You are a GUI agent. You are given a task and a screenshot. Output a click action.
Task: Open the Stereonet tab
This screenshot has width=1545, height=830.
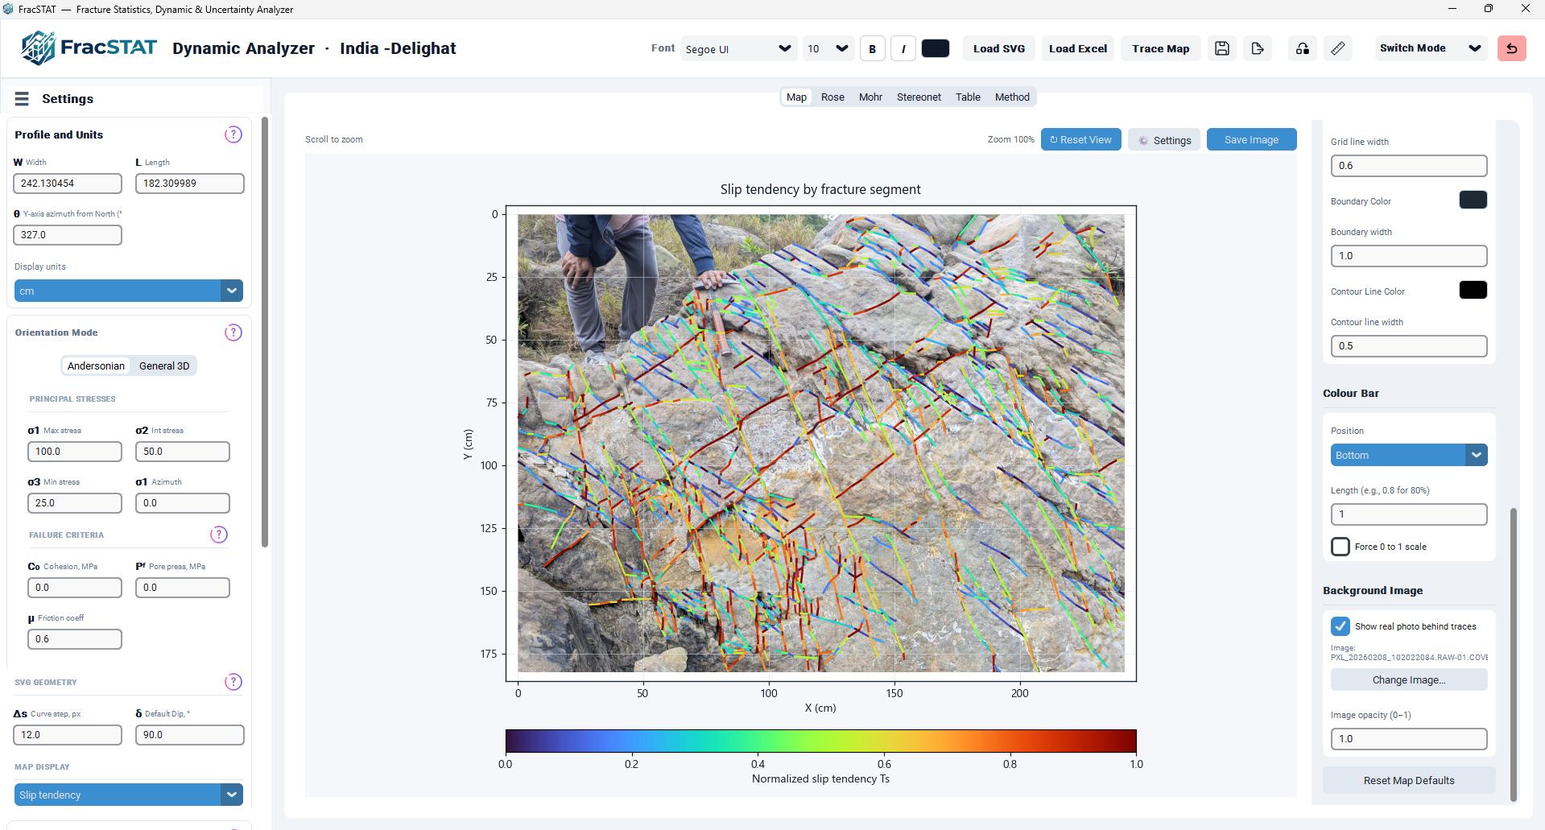click(919, 97)
